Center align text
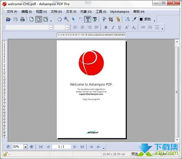The width and height of the screenshot is (182, 159). tap(83, 27)
